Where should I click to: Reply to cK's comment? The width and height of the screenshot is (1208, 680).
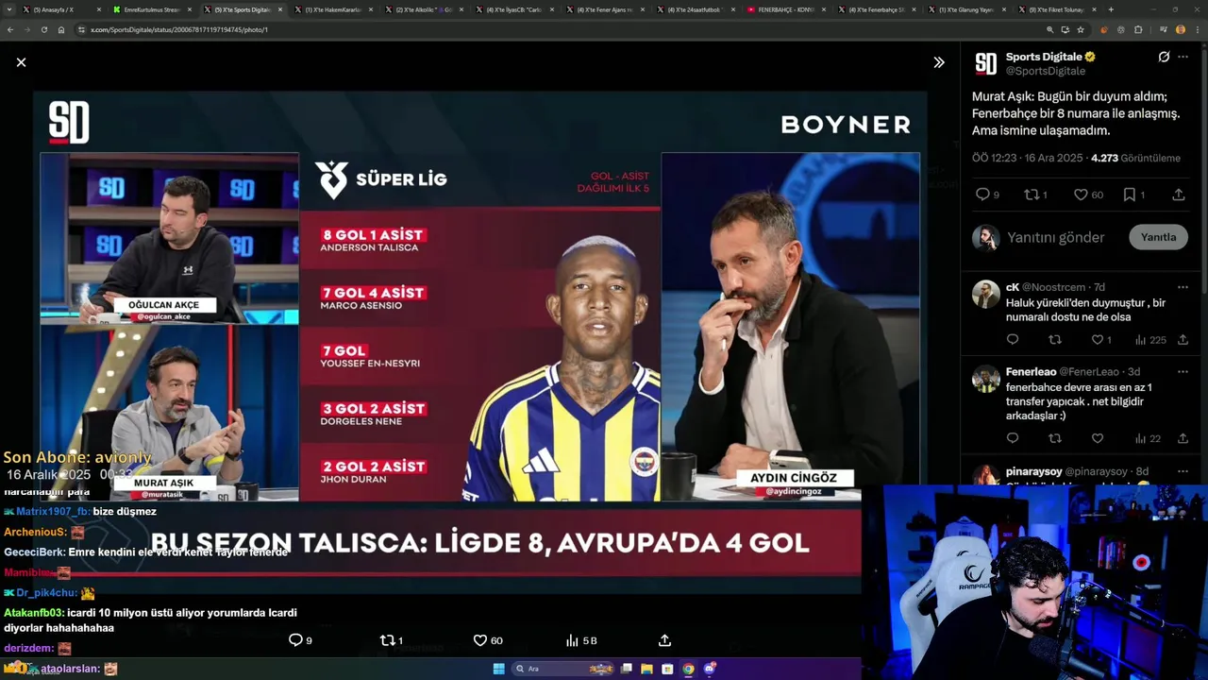(1013, 340)
